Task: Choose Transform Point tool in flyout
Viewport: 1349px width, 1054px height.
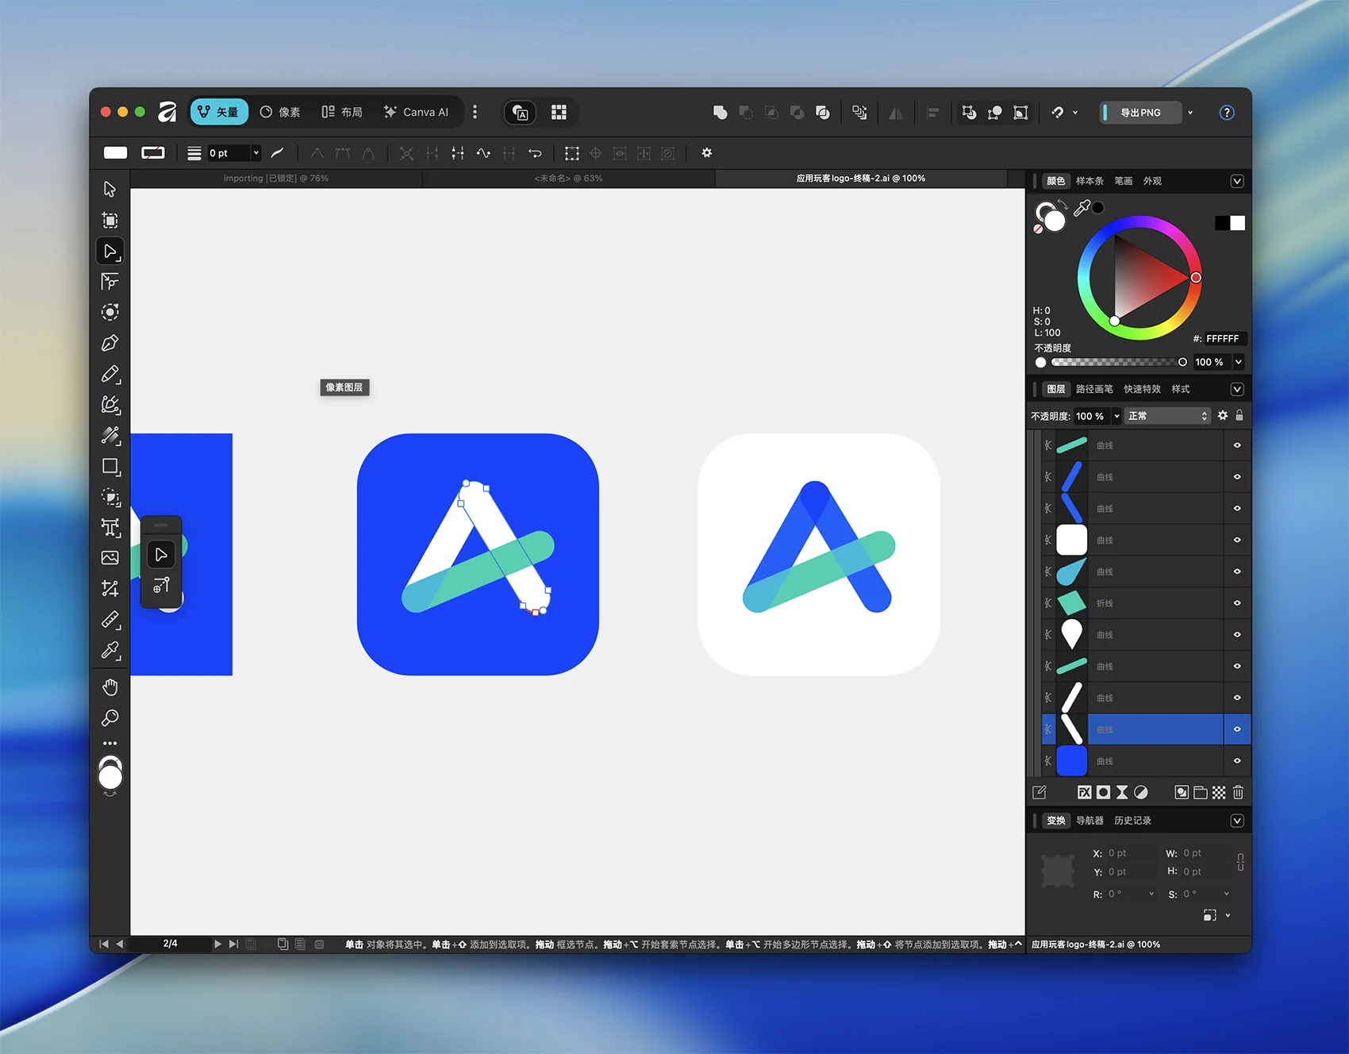Action: (161, 586)
